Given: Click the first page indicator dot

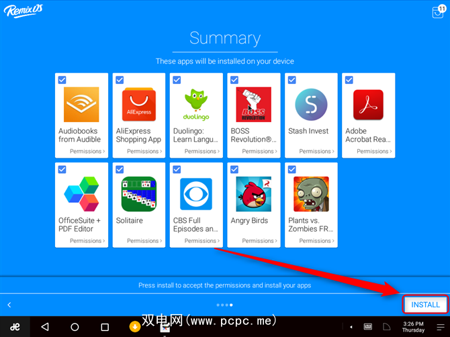Looking at the screenshot, I should (218, 305).
